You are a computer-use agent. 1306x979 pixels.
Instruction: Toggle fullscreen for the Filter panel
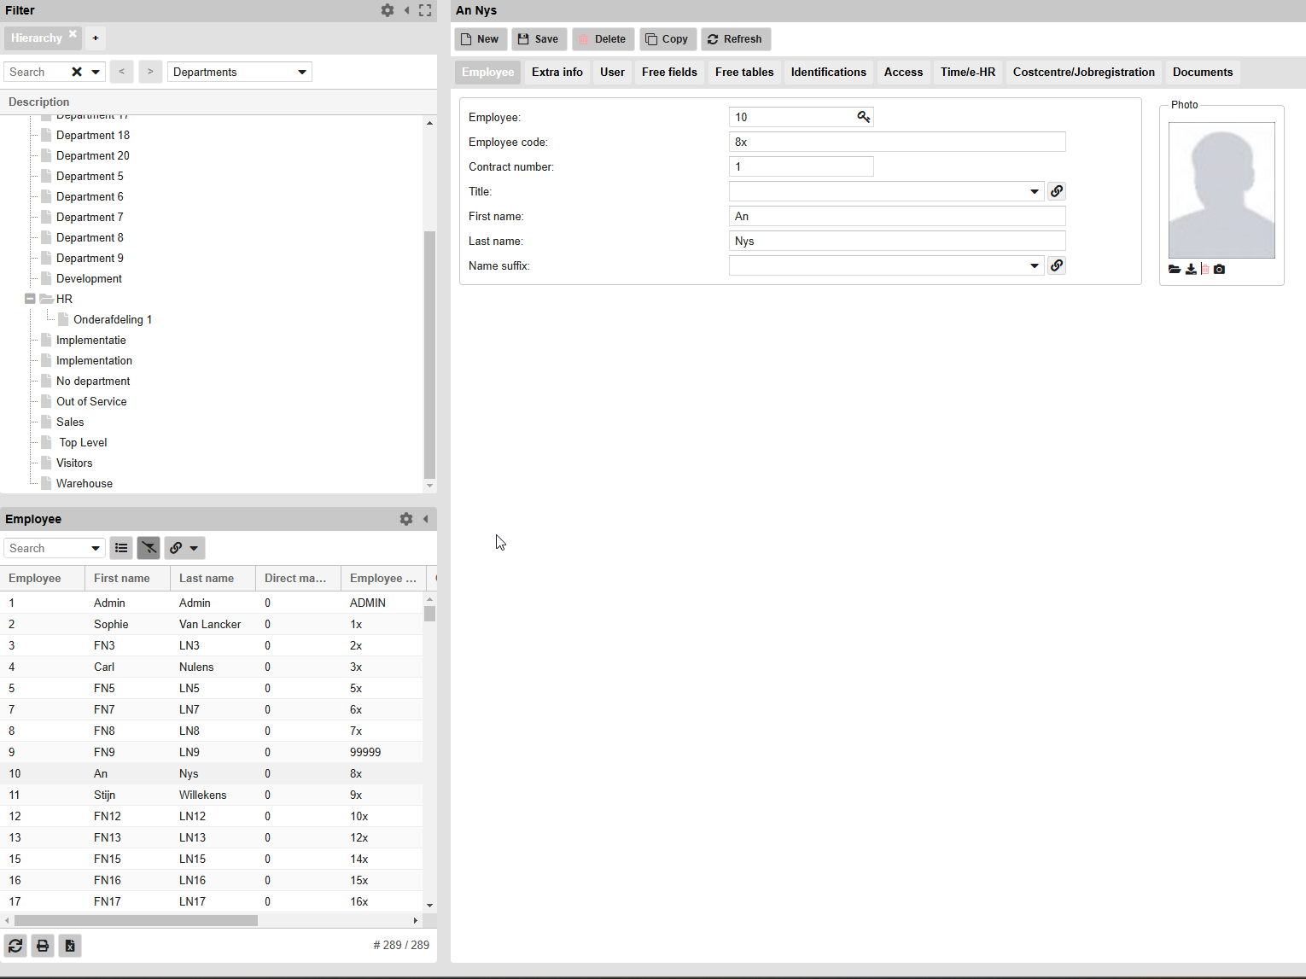click(425, 10)
